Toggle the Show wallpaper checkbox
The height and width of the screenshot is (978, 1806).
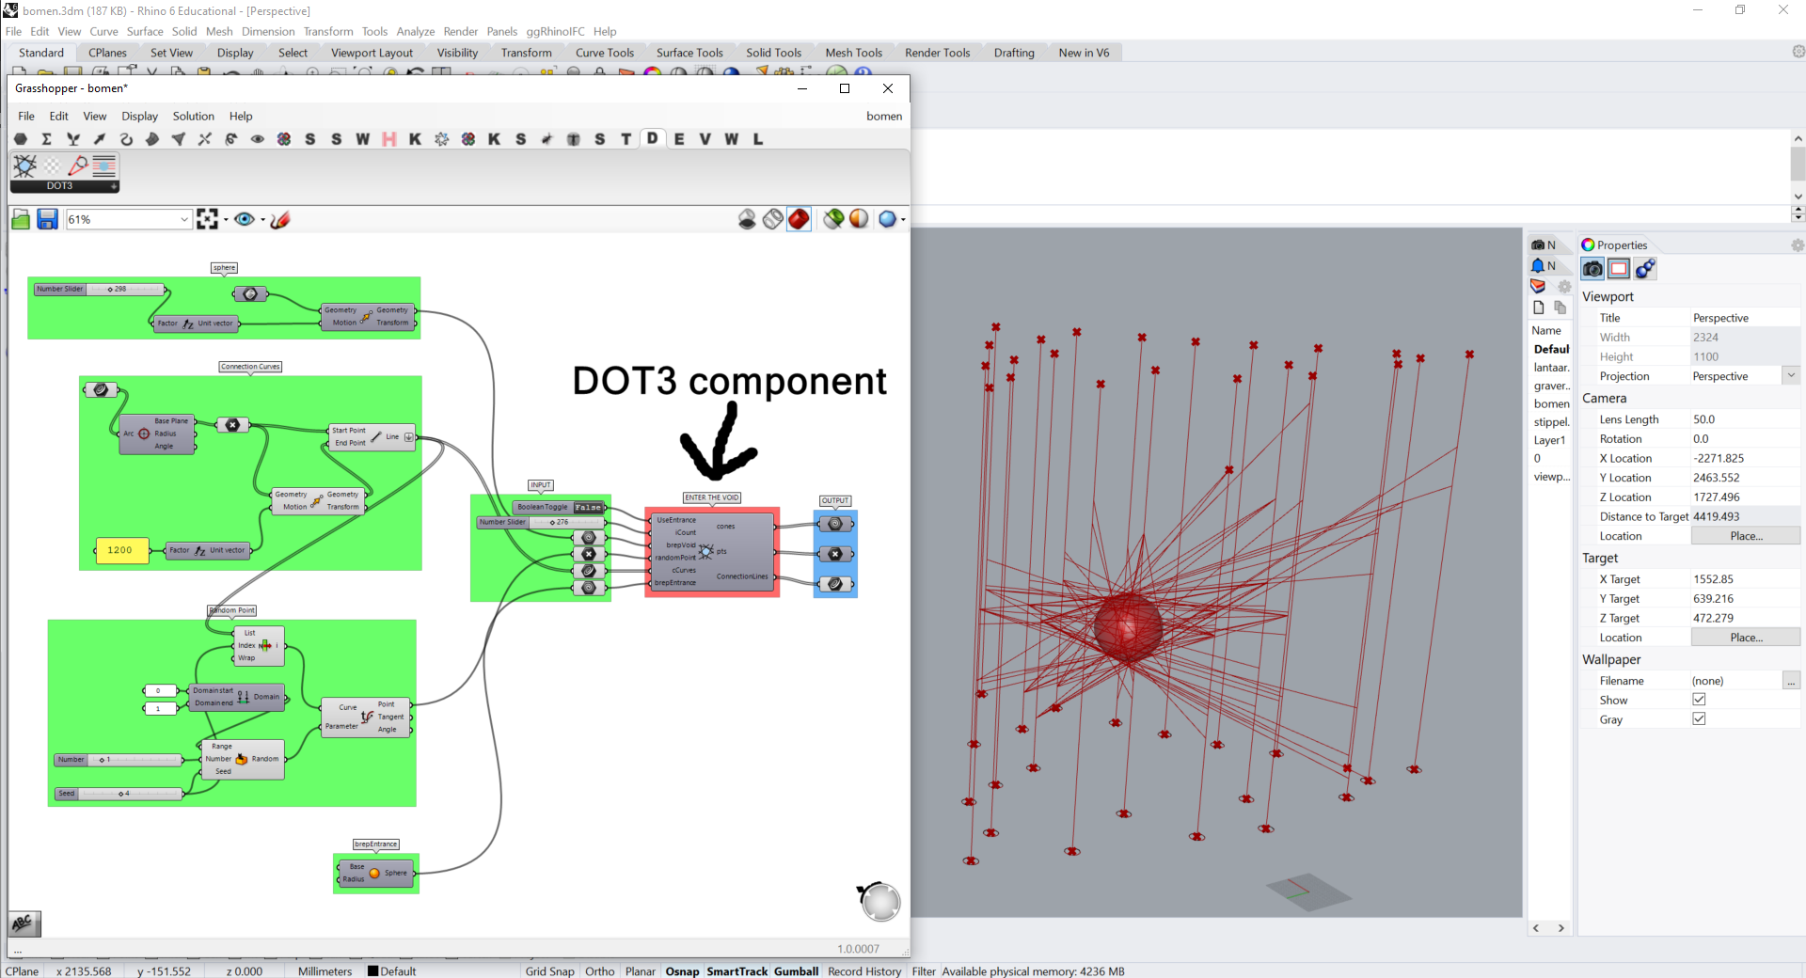pos(1699,700)
